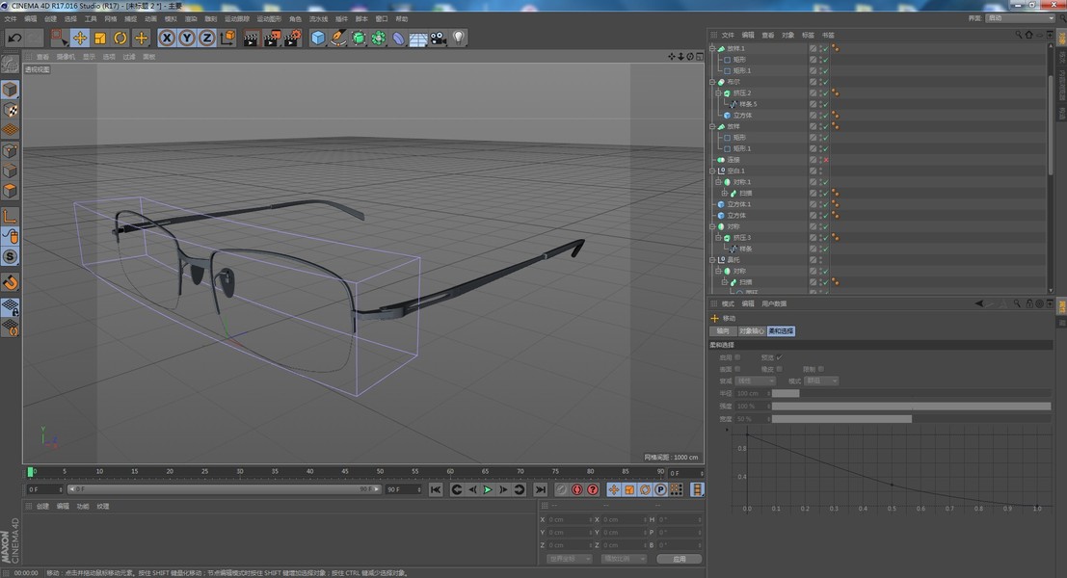Add a light object
1067x578 pixels.
click(x=459, y=39)
